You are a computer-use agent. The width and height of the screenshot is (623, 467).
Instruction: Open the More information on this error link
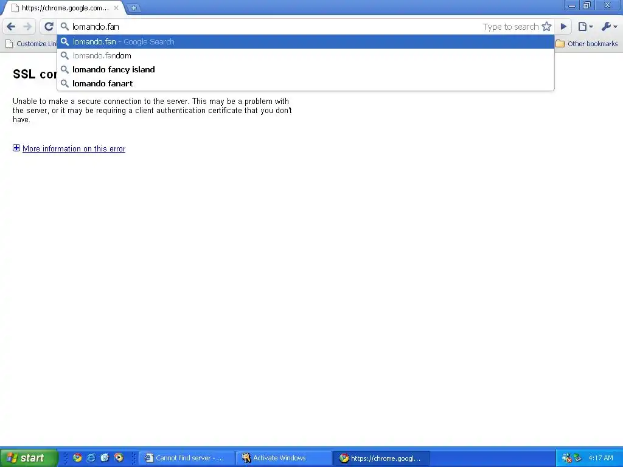click(x=74, y=148)
